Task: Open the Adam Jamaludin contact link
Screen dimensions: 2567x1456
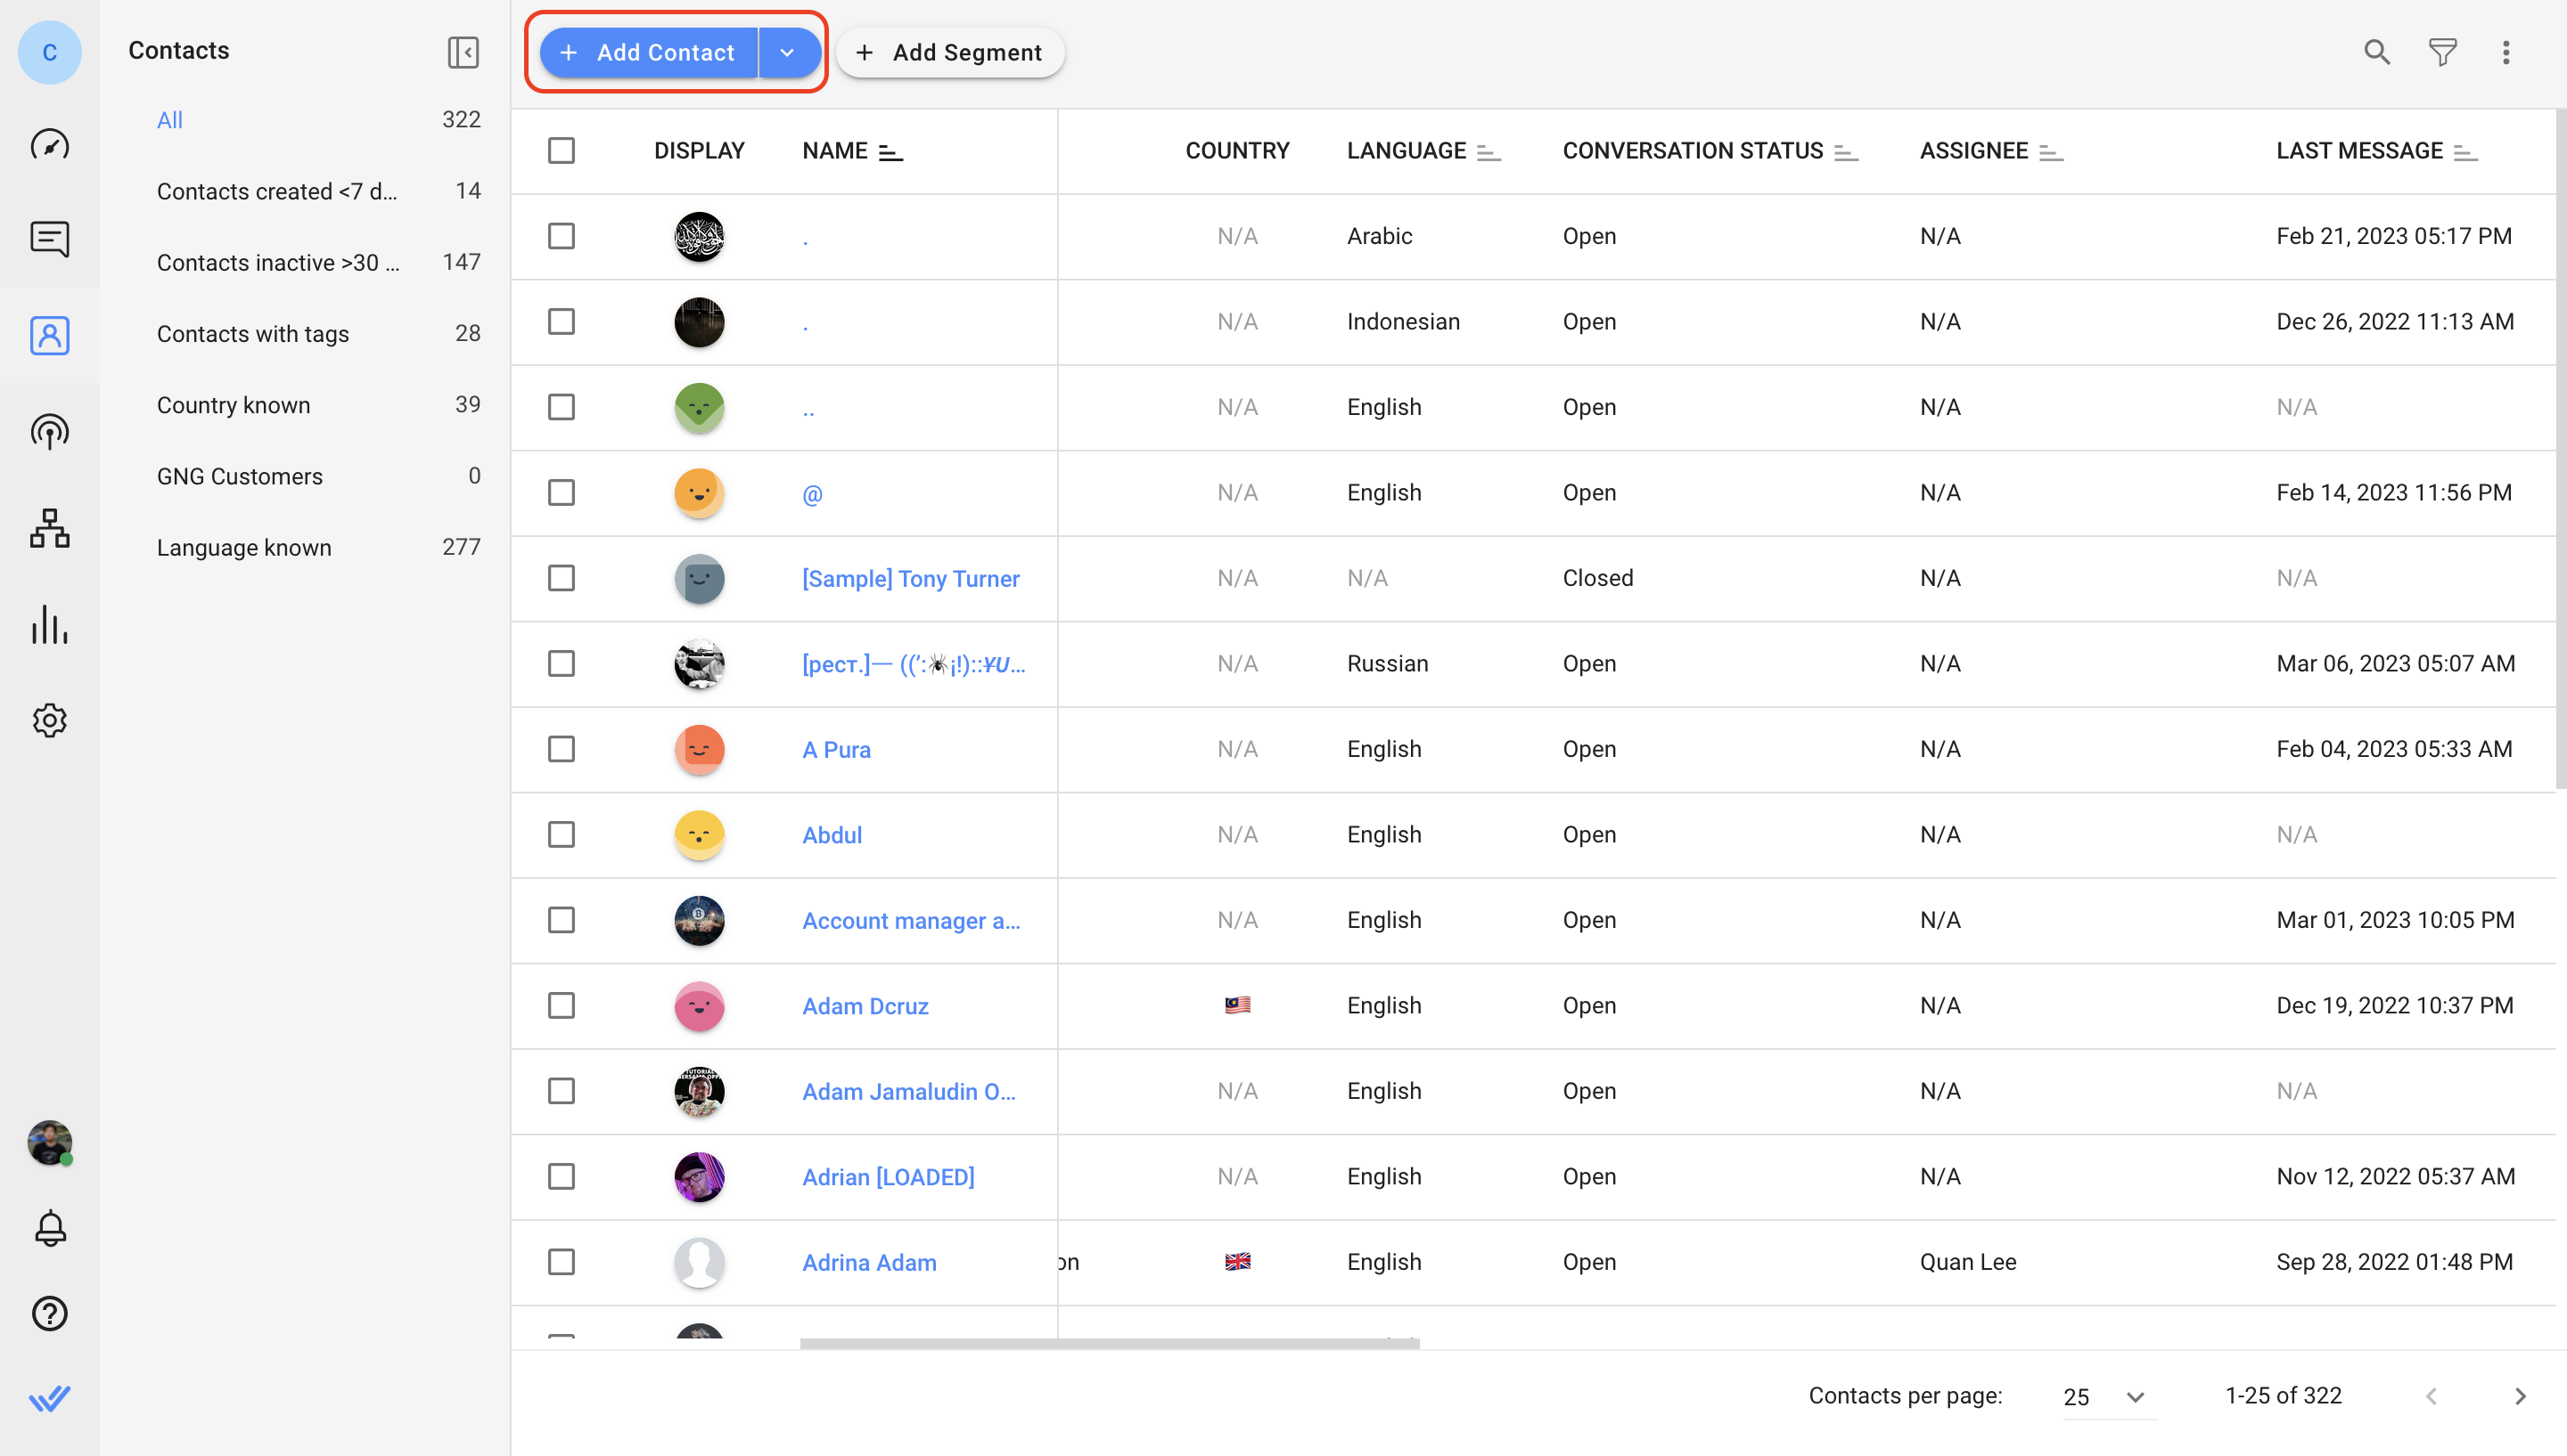Action: pyautogui.click(x=909, y=1092)
